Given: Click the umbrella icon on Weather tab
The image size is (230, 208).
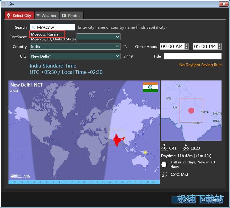Looking at the screenshot, I should coord(38,15).
